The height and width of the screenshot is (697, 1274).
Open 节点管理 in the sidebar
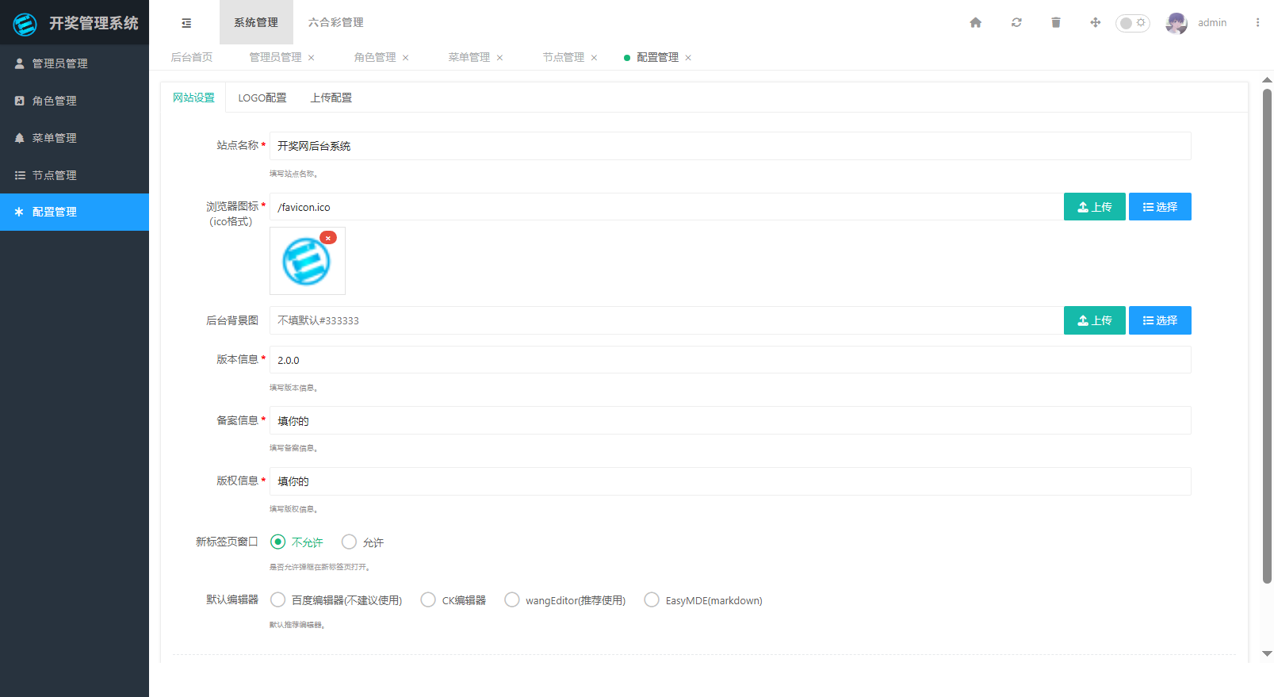75,175
